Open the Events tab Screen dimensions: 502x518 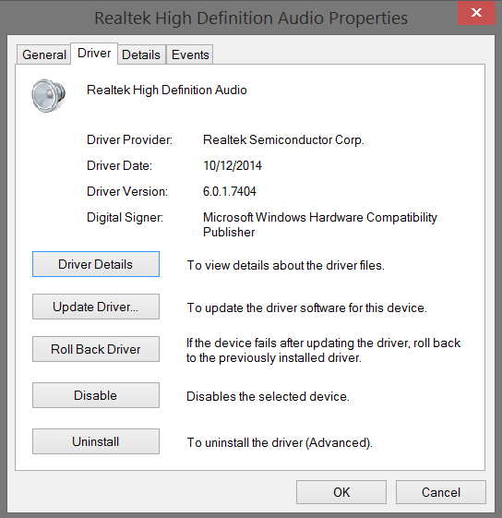click(x=190, y=54)
